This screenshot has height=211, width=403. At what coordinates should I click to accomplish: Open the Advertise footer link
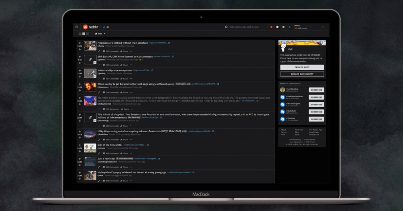[299, 130]
